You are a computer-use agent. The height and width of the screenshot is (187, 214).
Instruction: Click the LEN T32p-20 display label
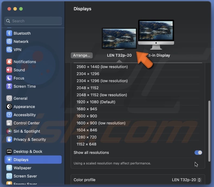coord(119,55)
